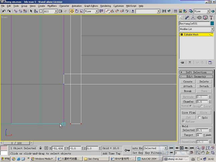
Task: Click the Attach button
Action: (x=188, y=86)
